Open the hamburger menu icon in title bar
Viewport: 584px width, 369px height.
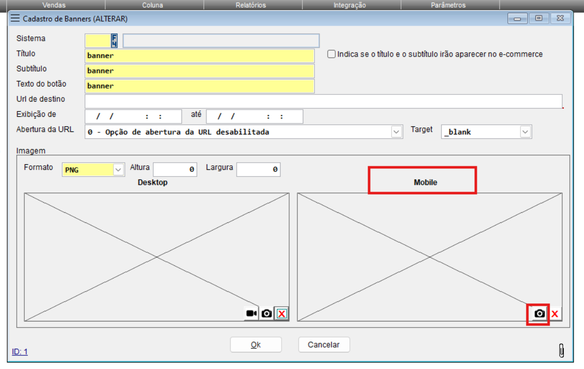pyautogui.click(x=15, y=19)
